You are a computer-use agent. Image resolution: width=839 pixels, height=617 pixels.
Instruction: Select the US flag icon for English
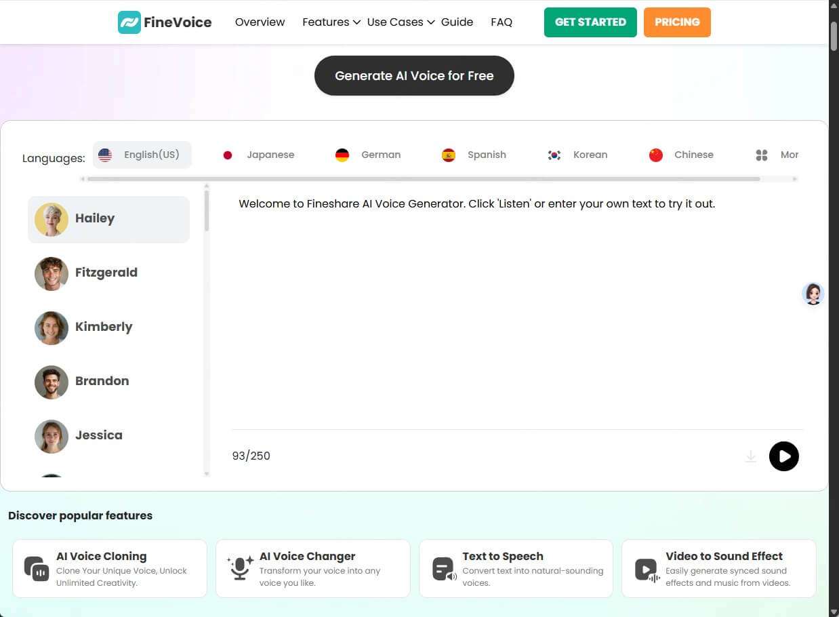[x=105, y=155]
